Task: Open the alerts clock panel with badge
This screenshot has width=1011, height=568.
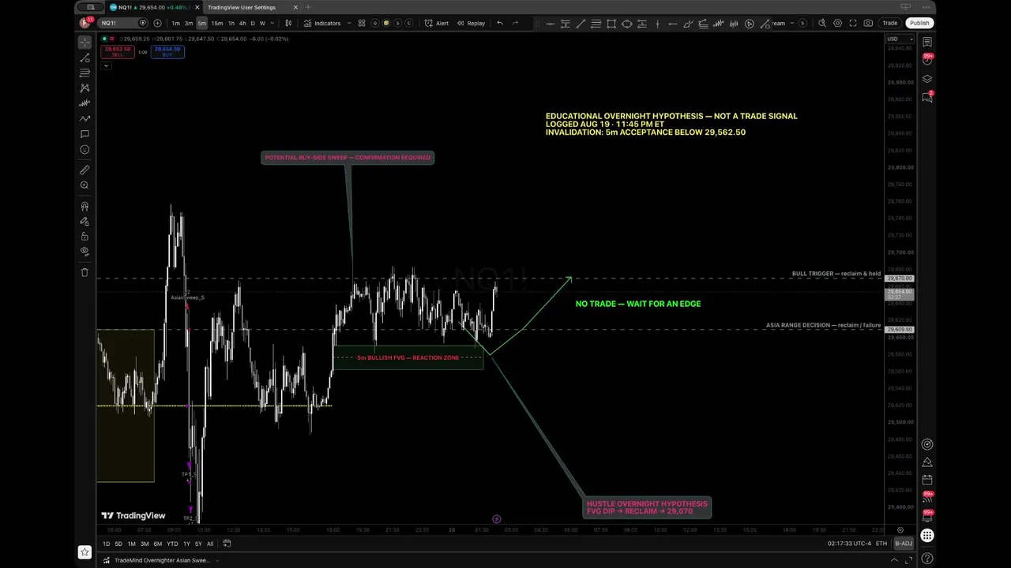Action: (x=927, y=60)
